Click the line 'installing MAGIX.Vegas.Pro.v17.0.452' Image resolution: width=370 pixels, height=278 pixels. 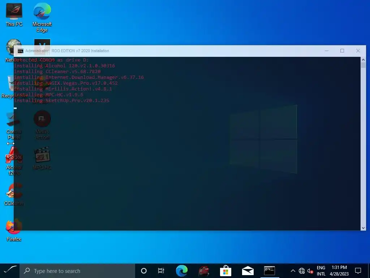pos(66,83)
